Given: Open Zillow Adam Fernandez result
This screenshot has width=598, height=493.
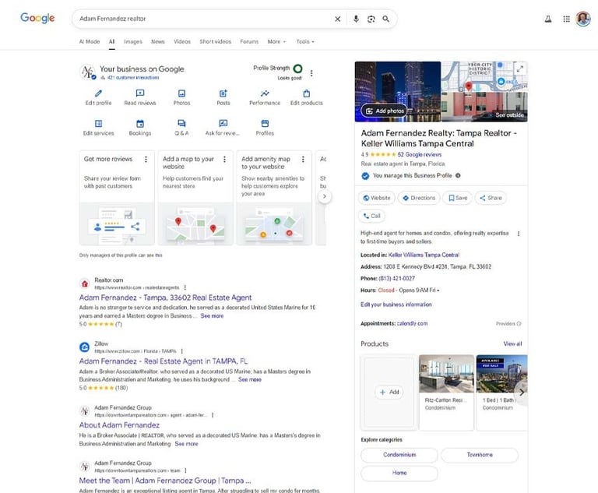Looking at the screenshot, I should (x=164, y=361).
